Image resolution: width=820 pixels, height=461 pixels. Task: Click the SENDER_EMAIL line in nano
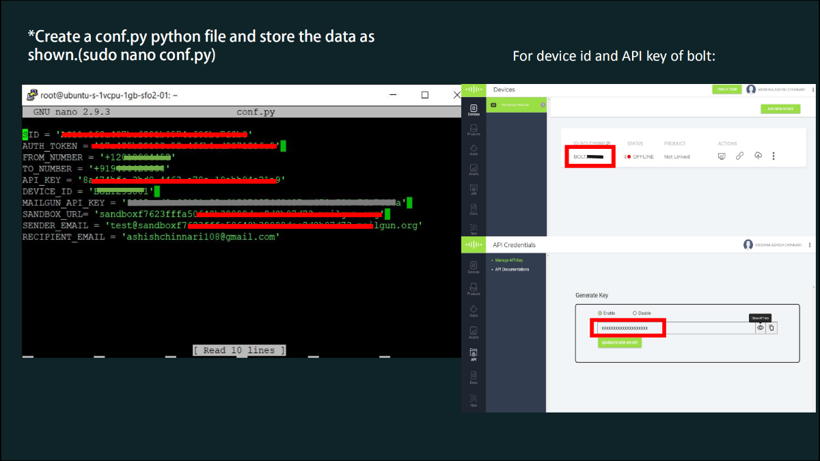point(223,225)
